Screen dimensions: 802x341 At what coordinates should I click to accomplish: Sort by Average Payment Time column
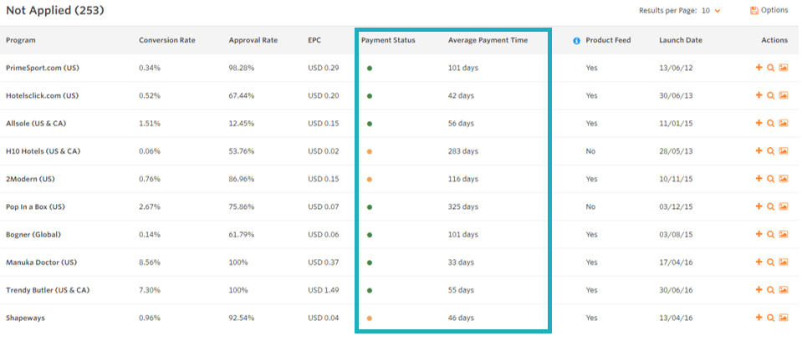click(488, 40)
